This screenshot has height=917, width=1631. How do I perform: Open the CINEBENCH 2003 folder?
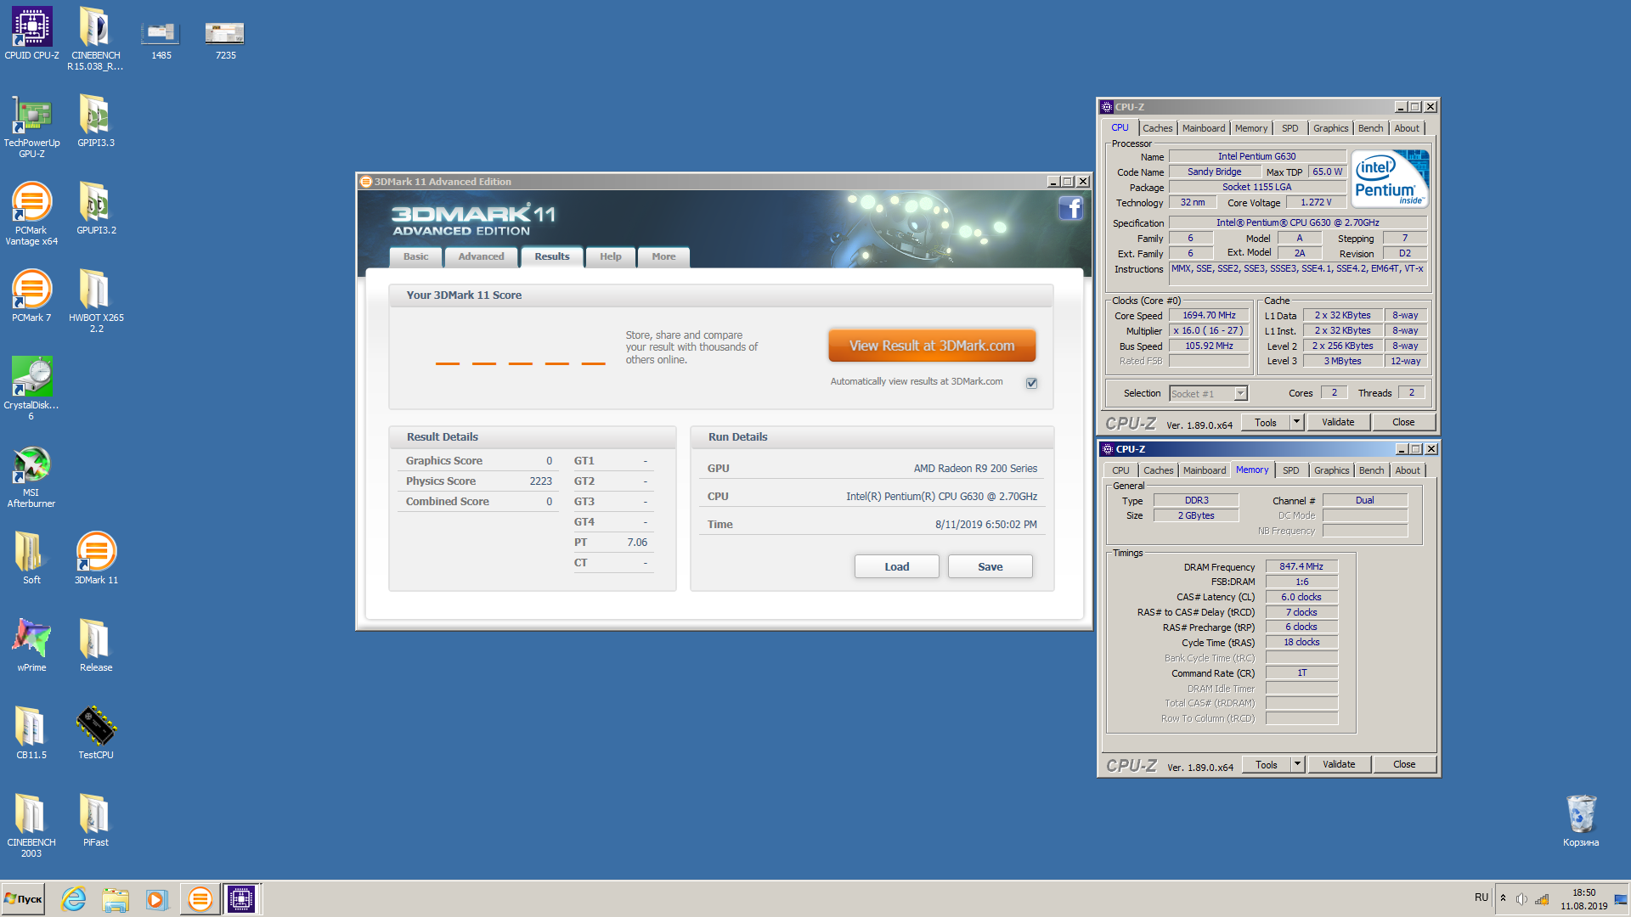(x=31, y=825)
